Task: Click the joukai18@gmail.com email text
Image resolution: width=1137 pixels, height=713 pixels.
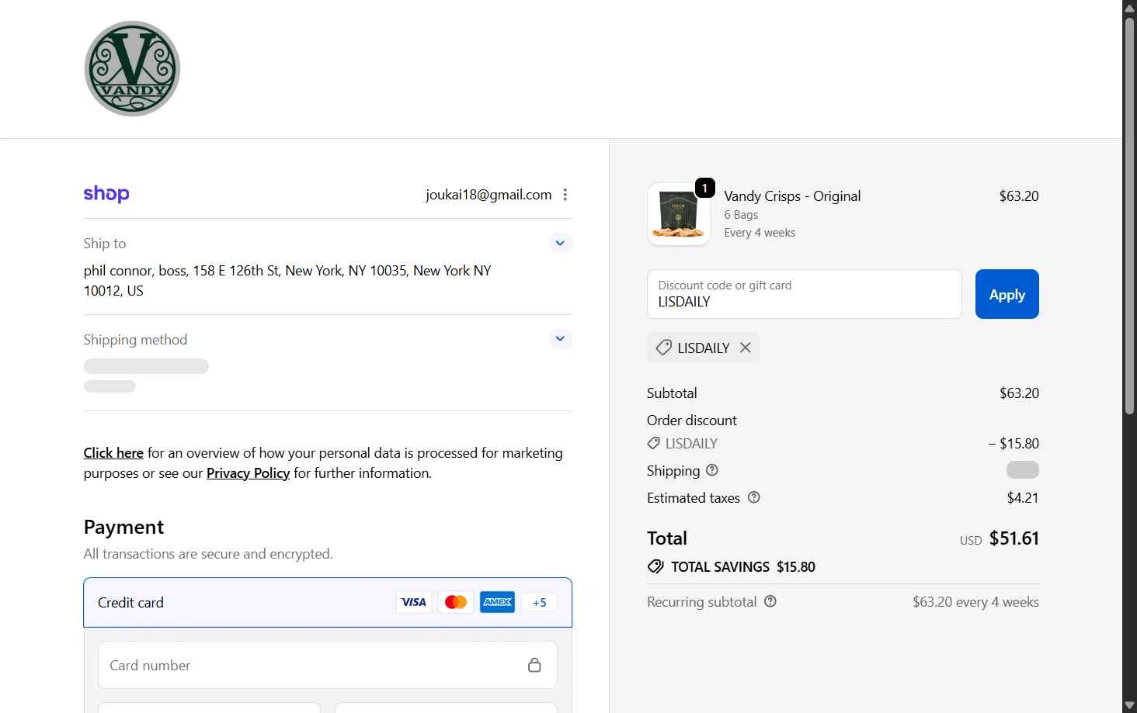Action: [489, 195]
